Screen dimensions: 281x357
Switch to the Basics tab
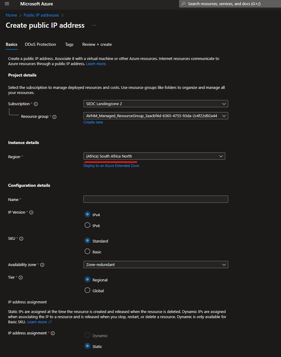[11, 44]
